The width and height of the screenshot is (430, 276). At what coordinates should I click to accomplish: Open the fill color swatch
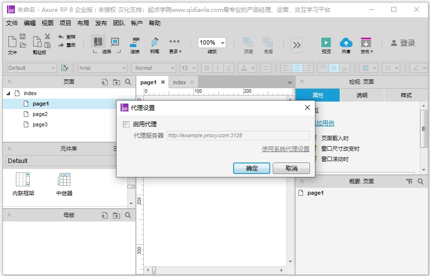point(369,68)
